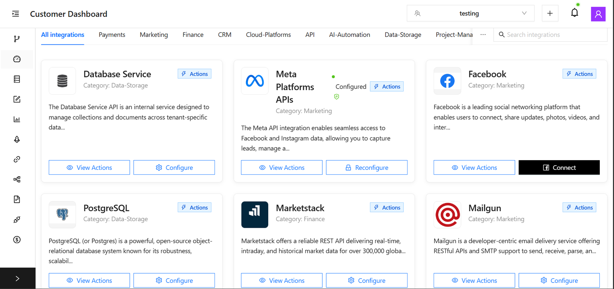Screen dimensions: 614x289
Task: Open the git branch icon in sidebar
Action: tap(17, 39)
